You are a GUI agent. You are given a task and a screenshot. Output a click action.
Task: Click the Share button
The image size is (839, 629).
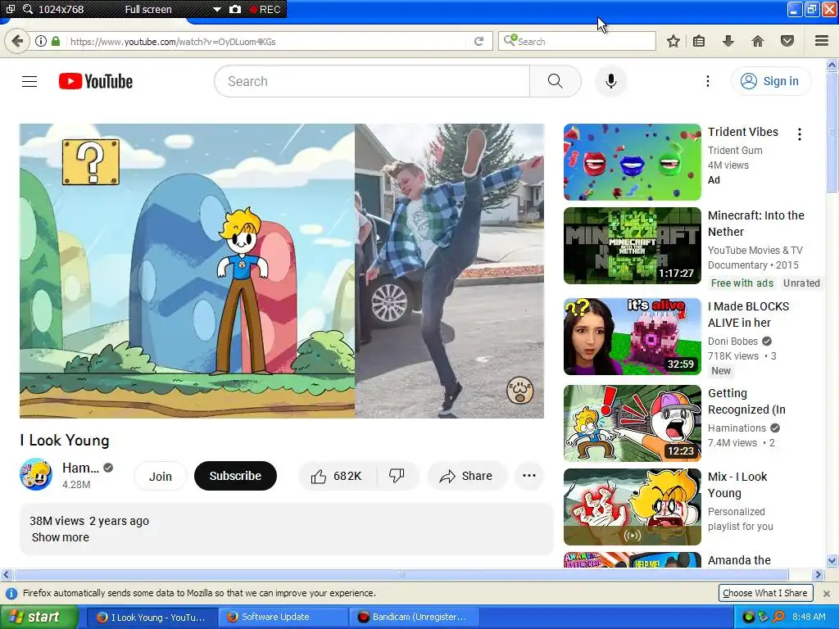[466, 476]
